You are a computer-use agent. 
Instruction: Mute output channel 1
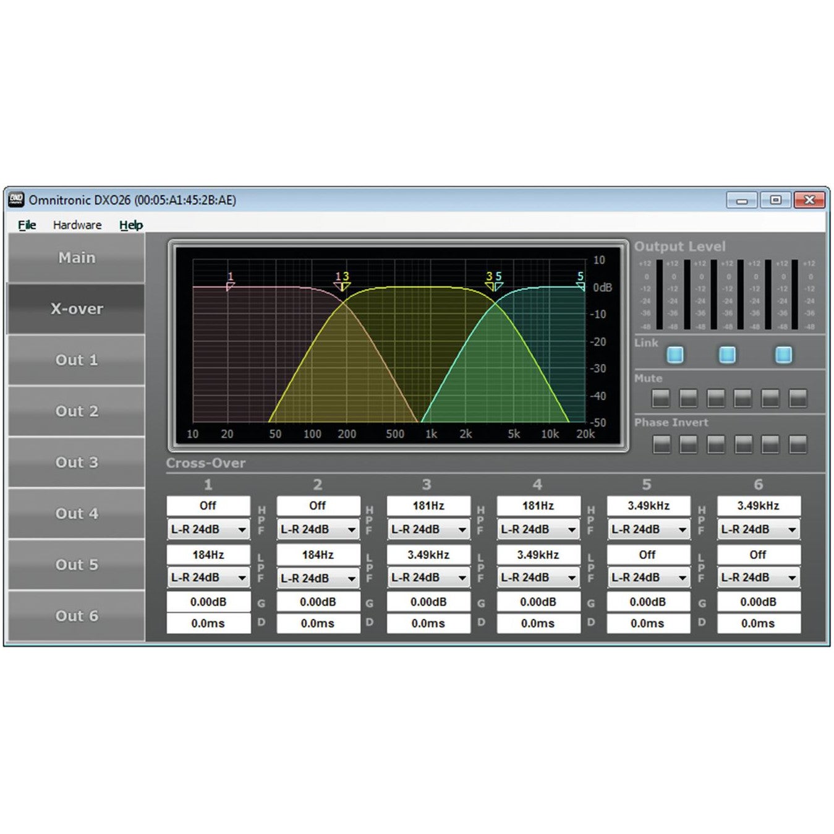click(661, 398)
